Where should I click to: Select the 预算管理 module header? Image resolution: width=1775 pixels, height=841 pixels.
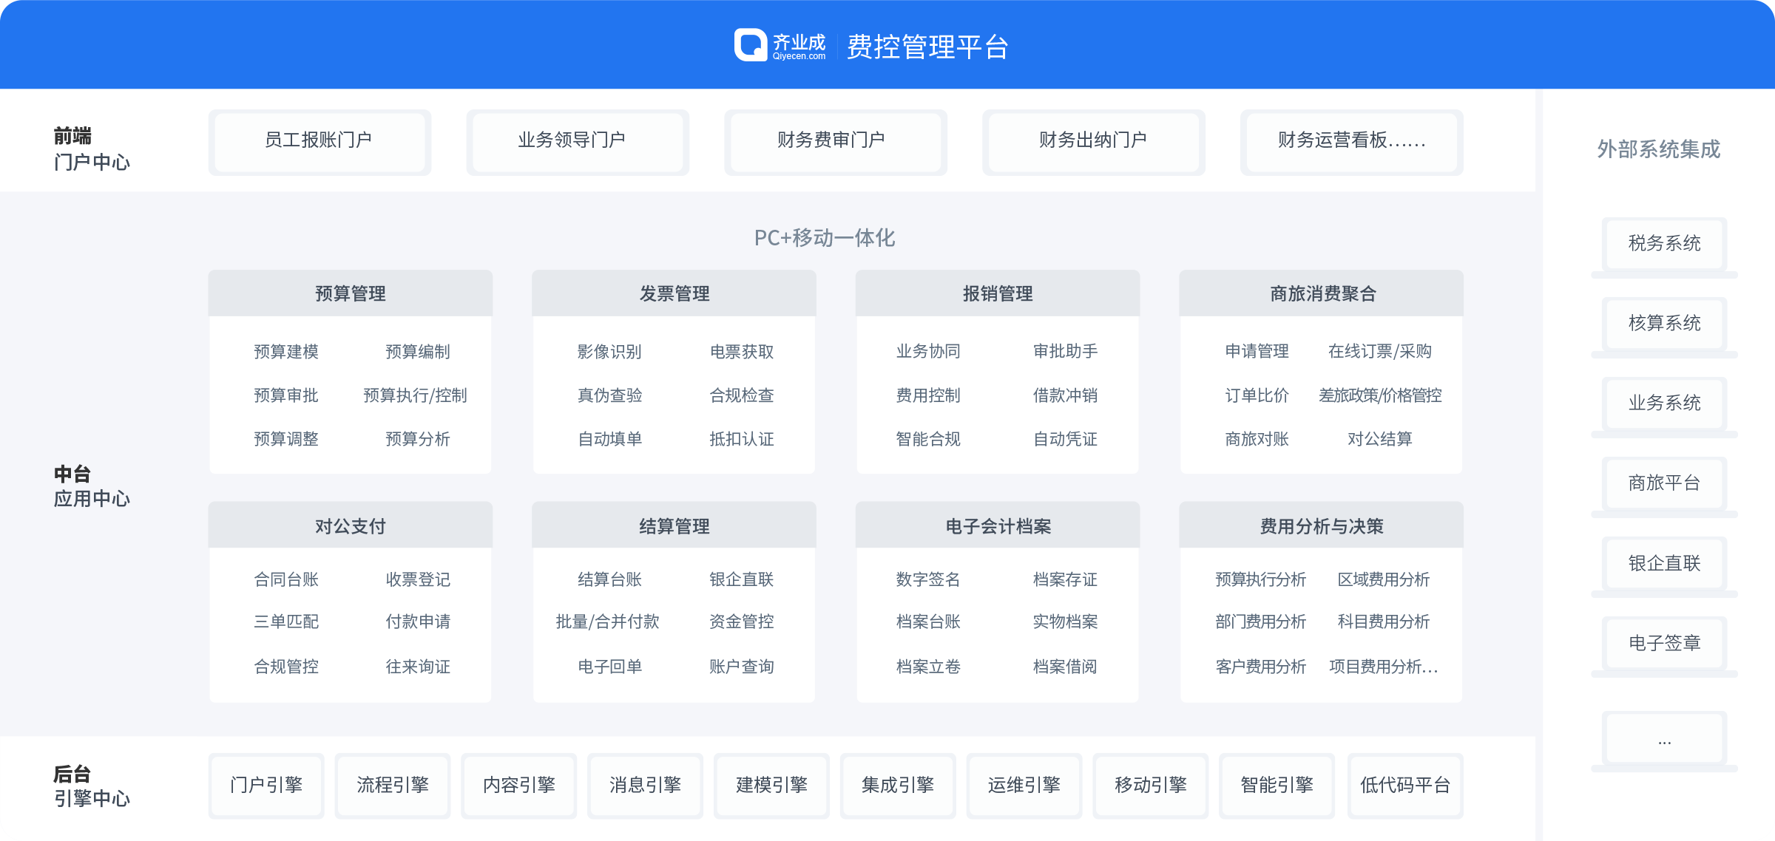coord(350,293)
